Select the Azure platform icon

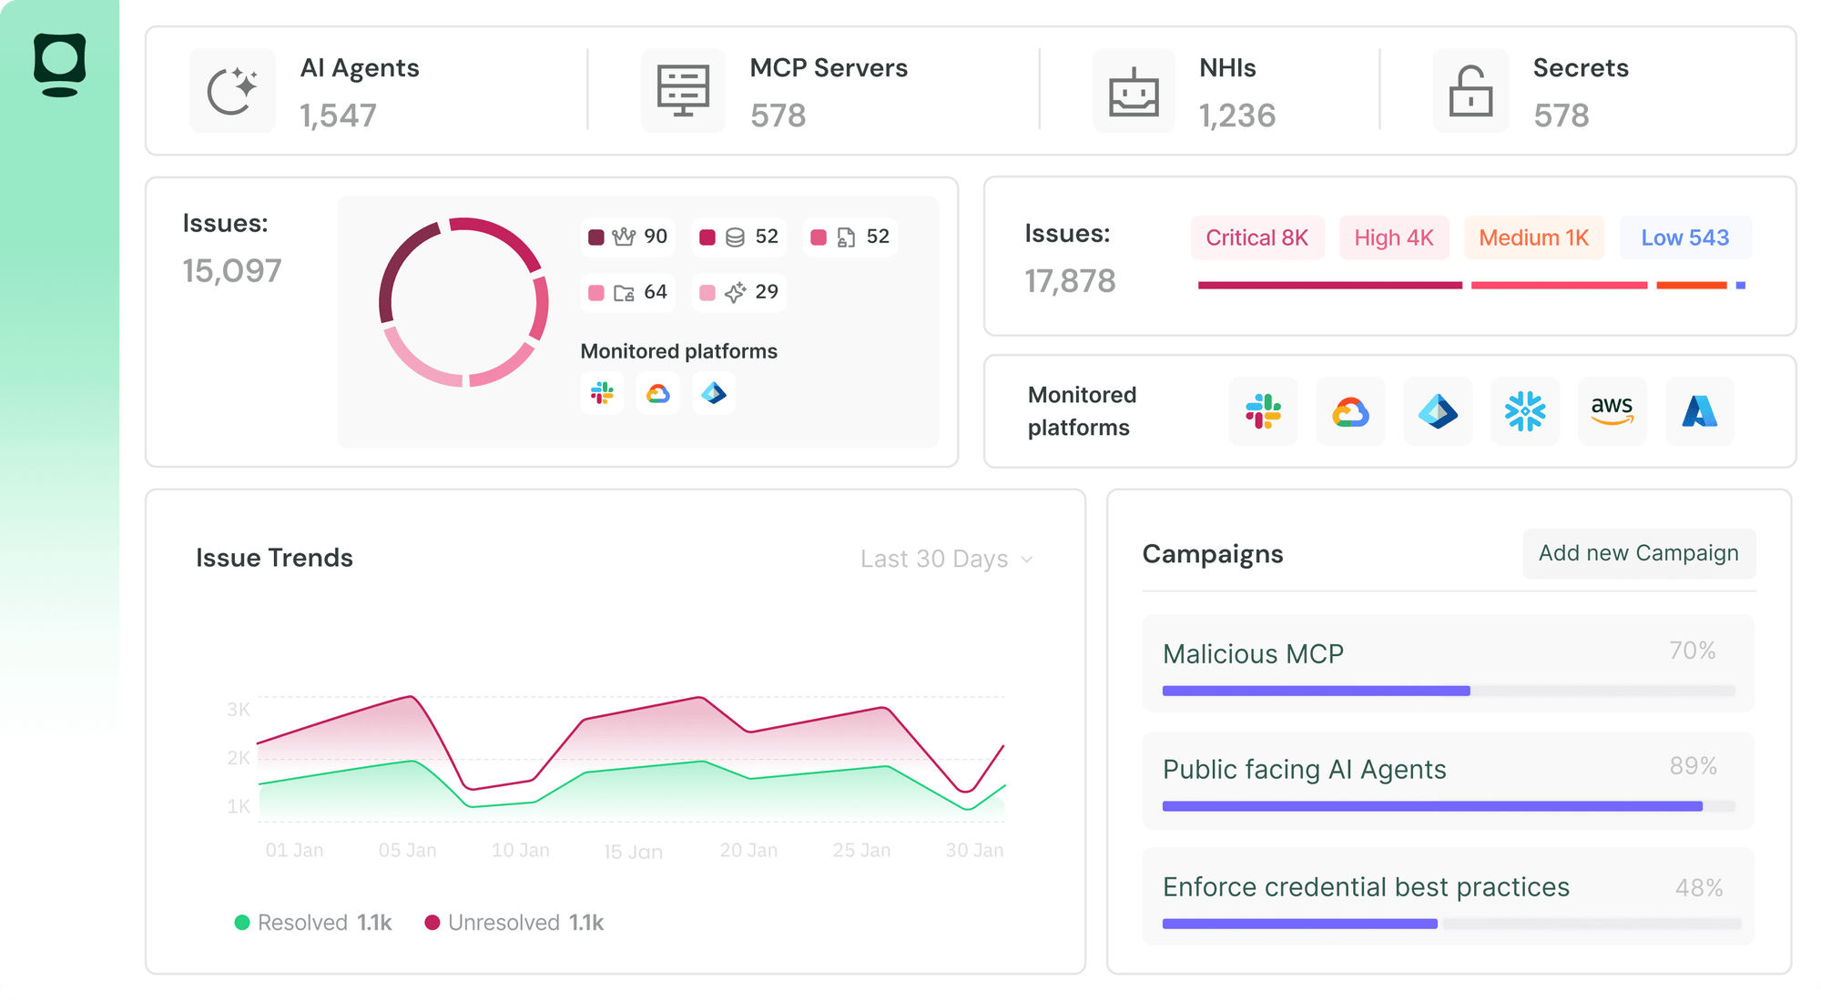1699,411
